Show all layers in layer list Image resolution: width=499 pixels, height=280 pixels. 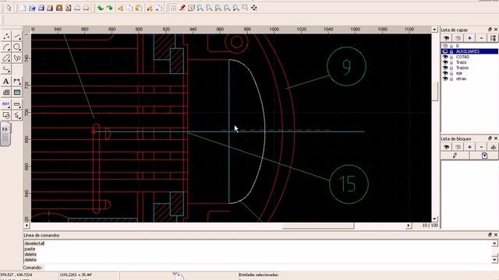pos(446,38)
